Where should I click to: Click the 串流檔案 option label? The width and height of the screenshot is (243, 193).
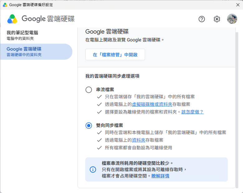click(105, 90)
